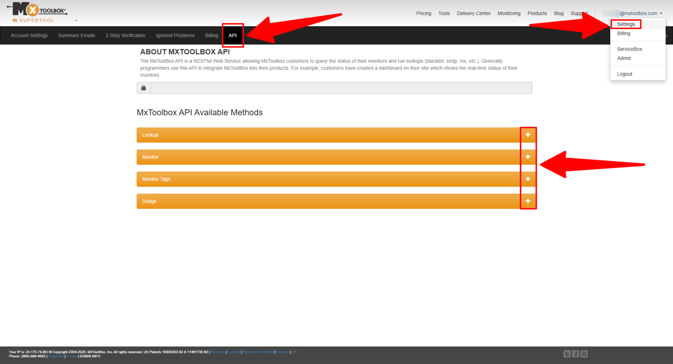The width and height of the screenshot is (673, 364).
Task: Expand the Monitor Tags section
Action: coord(528,179)
